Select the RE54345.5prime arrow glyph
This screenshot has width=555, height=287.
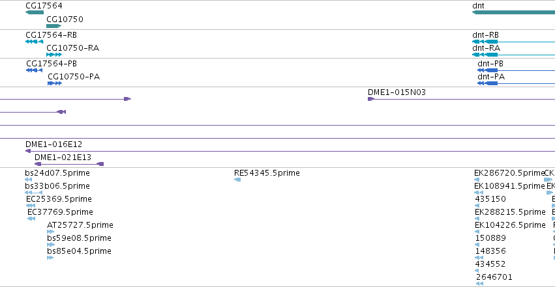point(237,180)
